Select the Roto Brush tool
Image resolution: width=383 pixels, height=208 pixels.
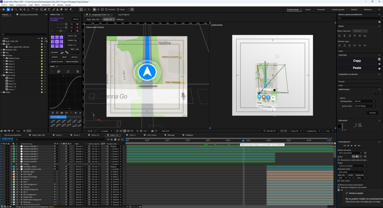pyautogui.click(x=66, y=10)
